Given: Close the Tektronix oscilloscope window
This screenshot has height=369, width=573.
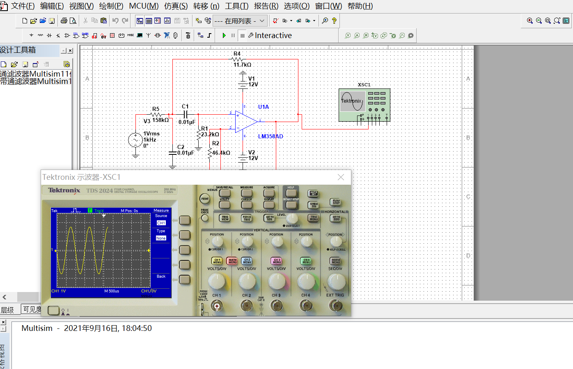Looking at the screenshot, I should tap(341, 177).
